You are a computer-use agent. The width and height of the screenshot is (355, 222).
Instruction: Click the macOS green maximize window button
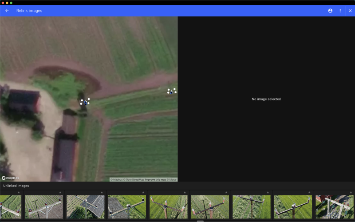(11, 3)
